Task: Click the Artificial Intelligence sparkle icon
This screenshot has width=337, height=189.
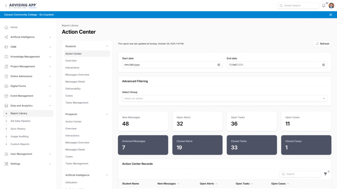Action: (x=6, y=37)
